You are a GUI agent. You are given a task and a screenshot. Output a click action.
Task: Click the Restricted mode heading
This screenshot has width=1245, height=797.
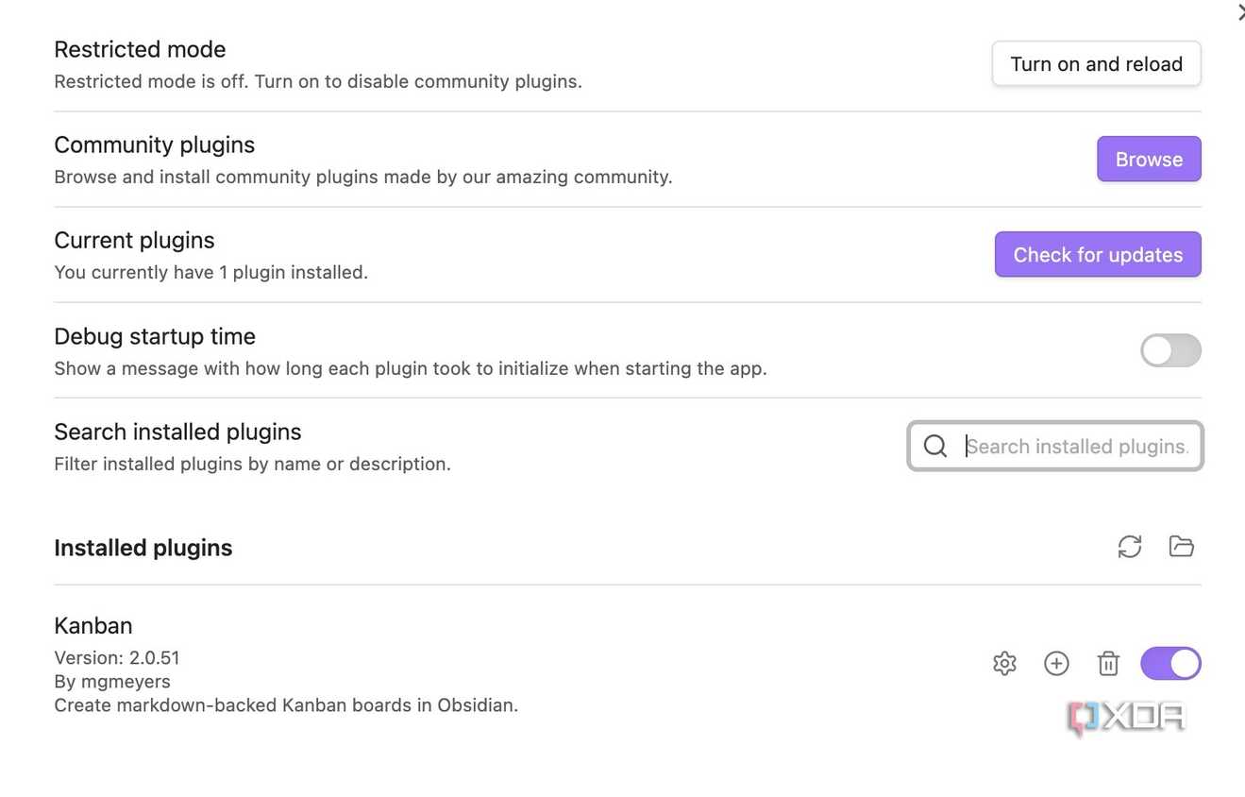[x=140, y=49]
